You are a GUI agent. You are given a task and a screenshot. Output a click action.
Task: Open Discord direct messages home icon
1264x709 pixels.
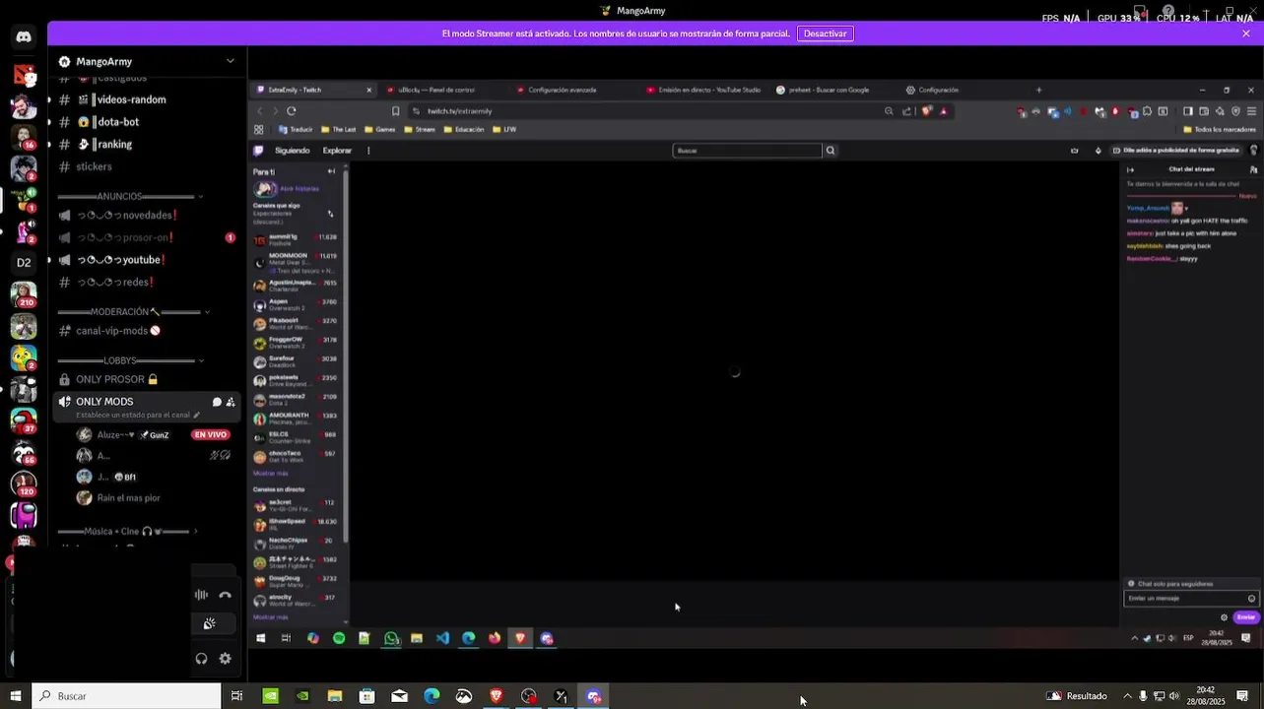tap(24, 36)
